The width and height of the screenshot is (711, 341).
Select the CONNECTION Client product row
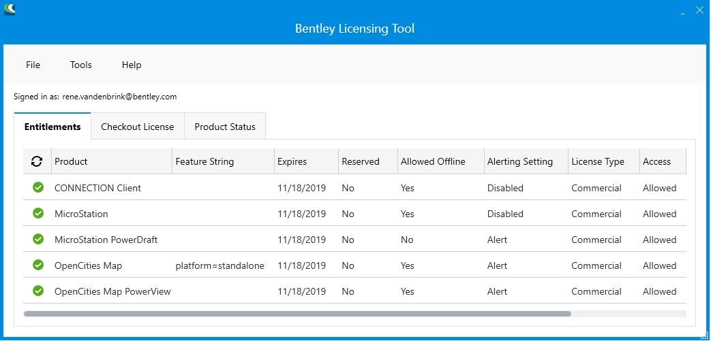[x=354, y=187]
